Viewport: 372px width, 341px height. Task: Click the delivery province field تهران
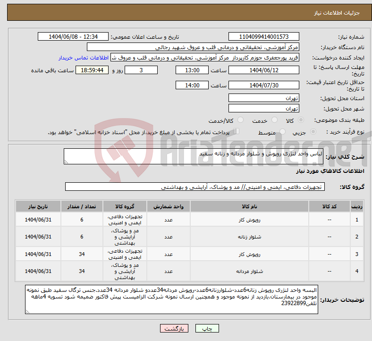tap(264, 98)
